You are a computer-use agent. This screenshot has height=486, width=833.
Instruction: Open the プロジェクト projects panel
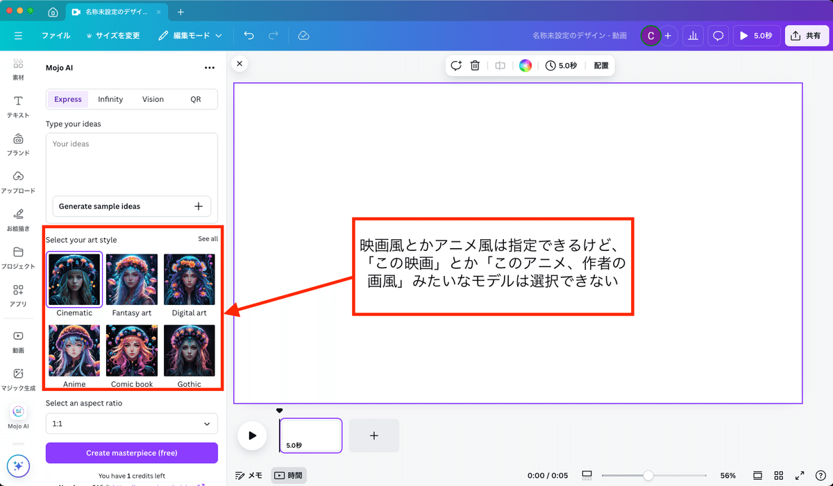click(x=19, y=259)
